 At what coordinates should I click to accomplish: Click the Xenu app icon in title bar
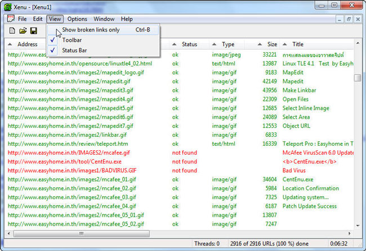tap(7, 6)
